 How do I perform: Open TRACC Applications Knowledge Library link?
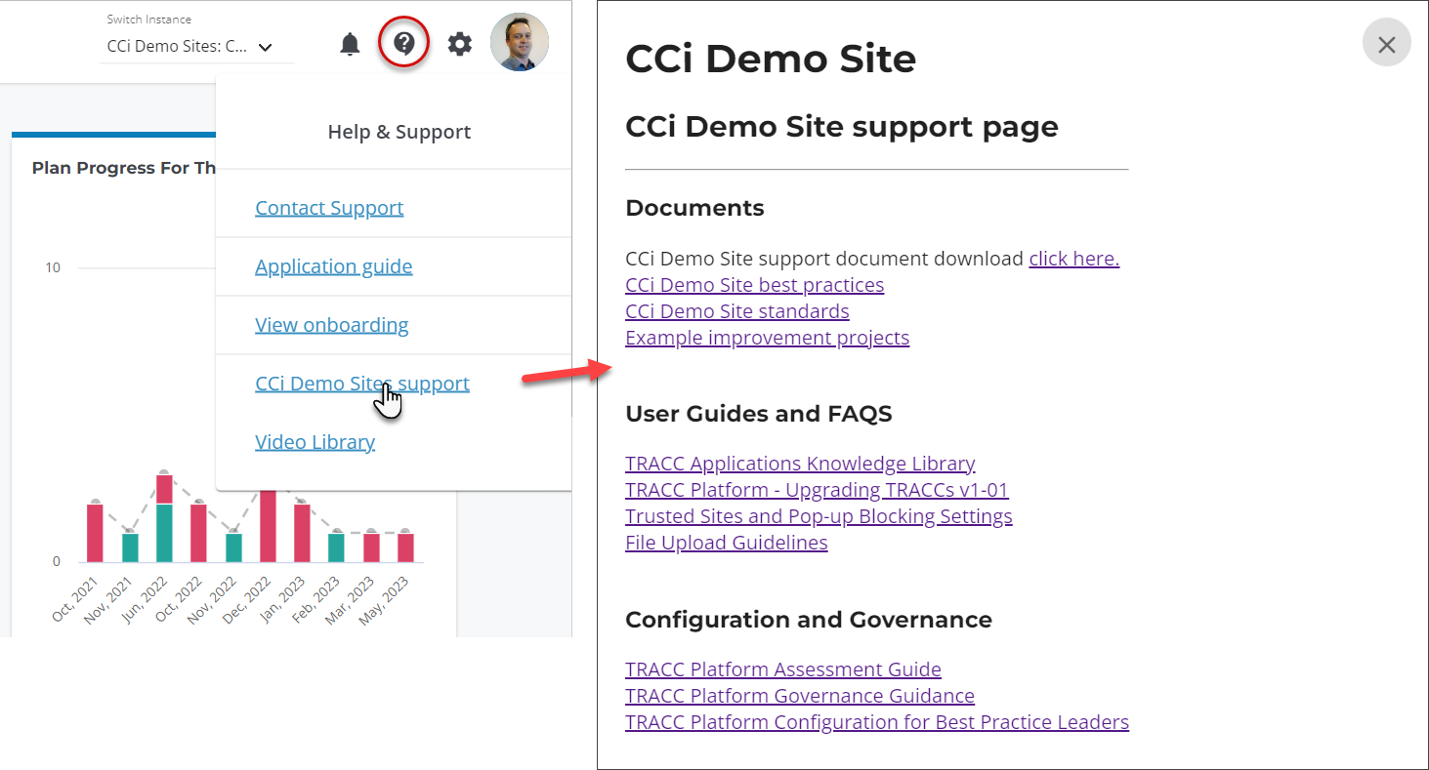(800, 464)
